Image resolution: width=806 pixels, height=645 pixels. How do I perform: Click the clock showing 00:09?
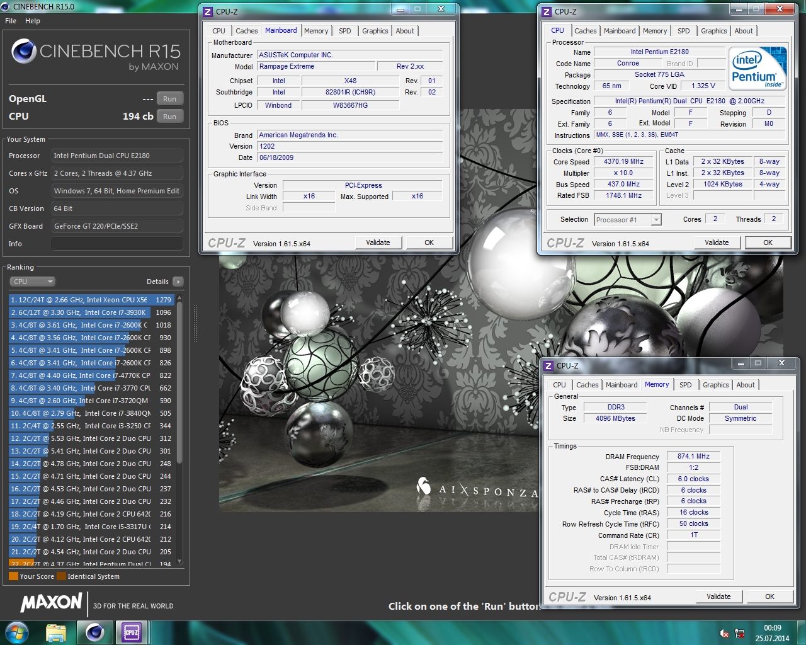click(772, 628)
